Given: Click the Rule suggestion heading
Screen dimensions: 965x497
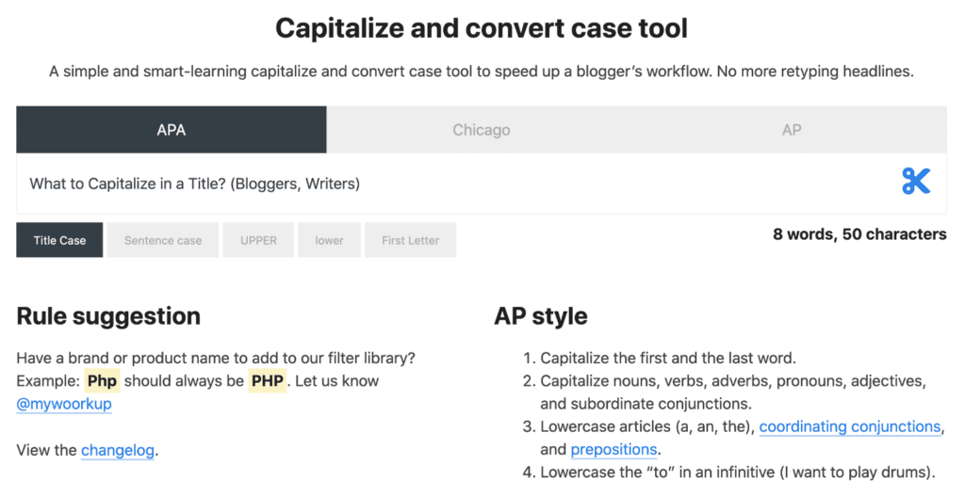Looking at the screenshot, I should (x=108, y=316).
